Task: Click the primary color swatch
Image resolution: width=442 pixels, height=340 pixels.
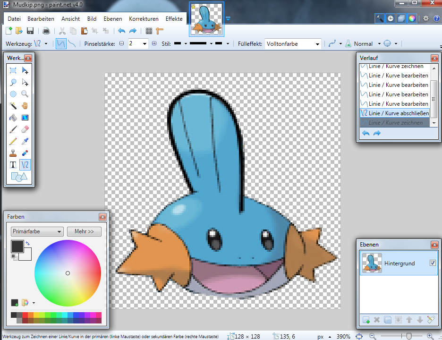Action: (17, 246)
